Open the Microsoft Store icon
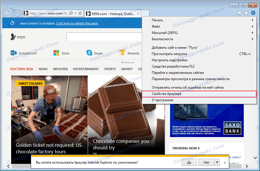This screenshot has width=260, height=171. pos(56,53)
